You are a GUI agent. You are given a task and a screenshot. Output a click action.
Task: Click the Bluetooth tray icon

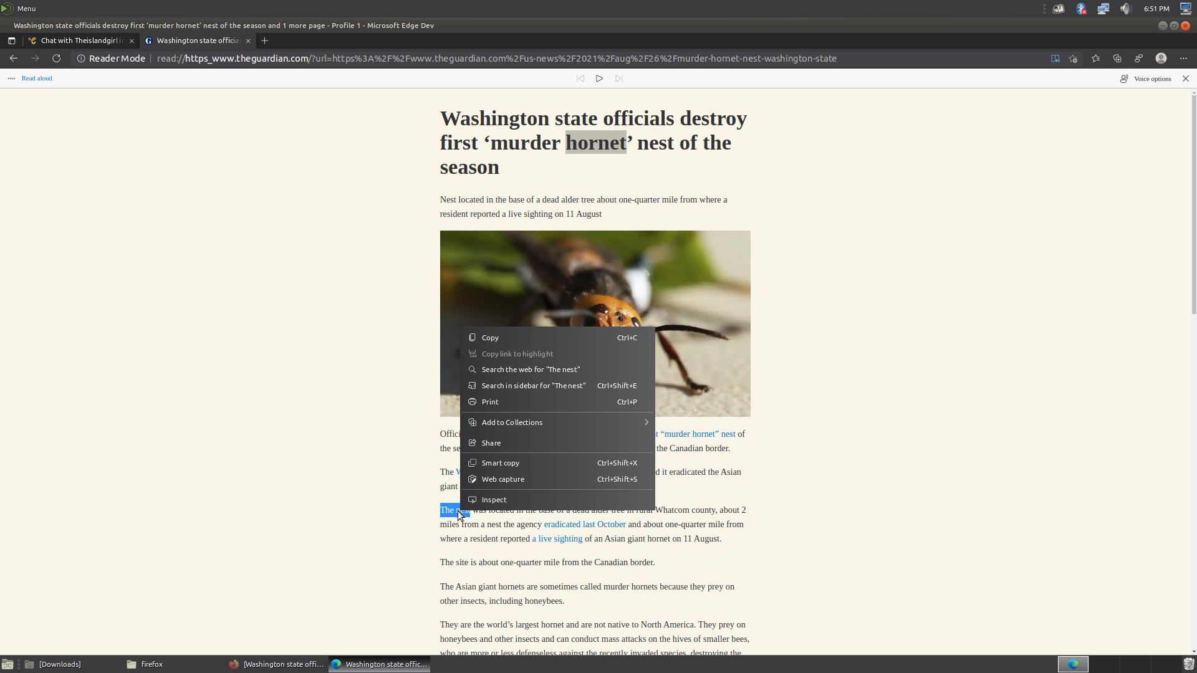coord(1081,9)
